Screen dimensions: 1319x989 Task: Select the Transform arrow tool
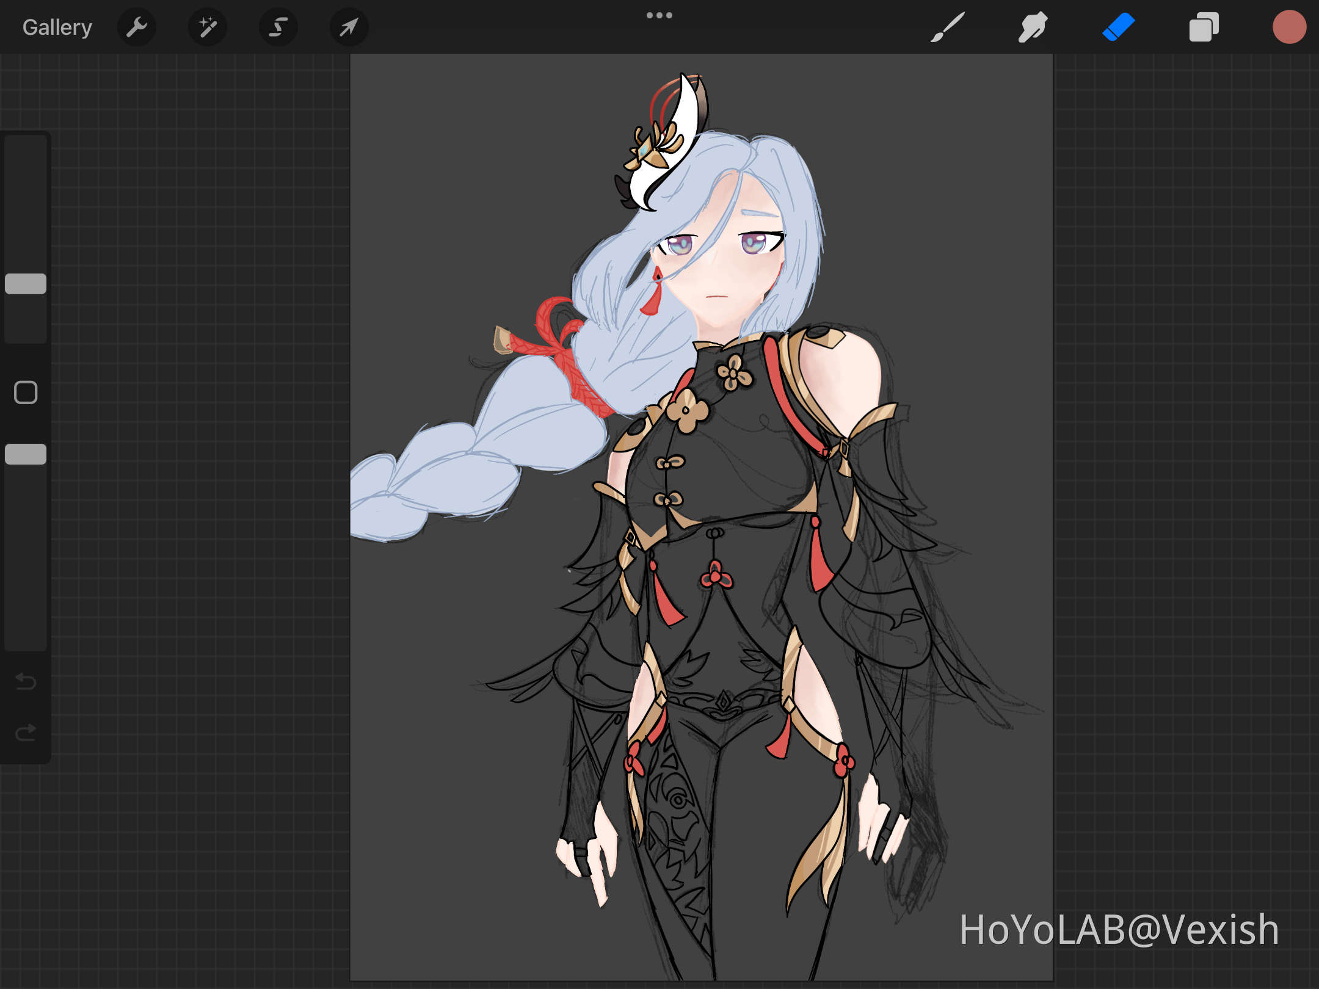pyautogui.click(x=348, y=27)
